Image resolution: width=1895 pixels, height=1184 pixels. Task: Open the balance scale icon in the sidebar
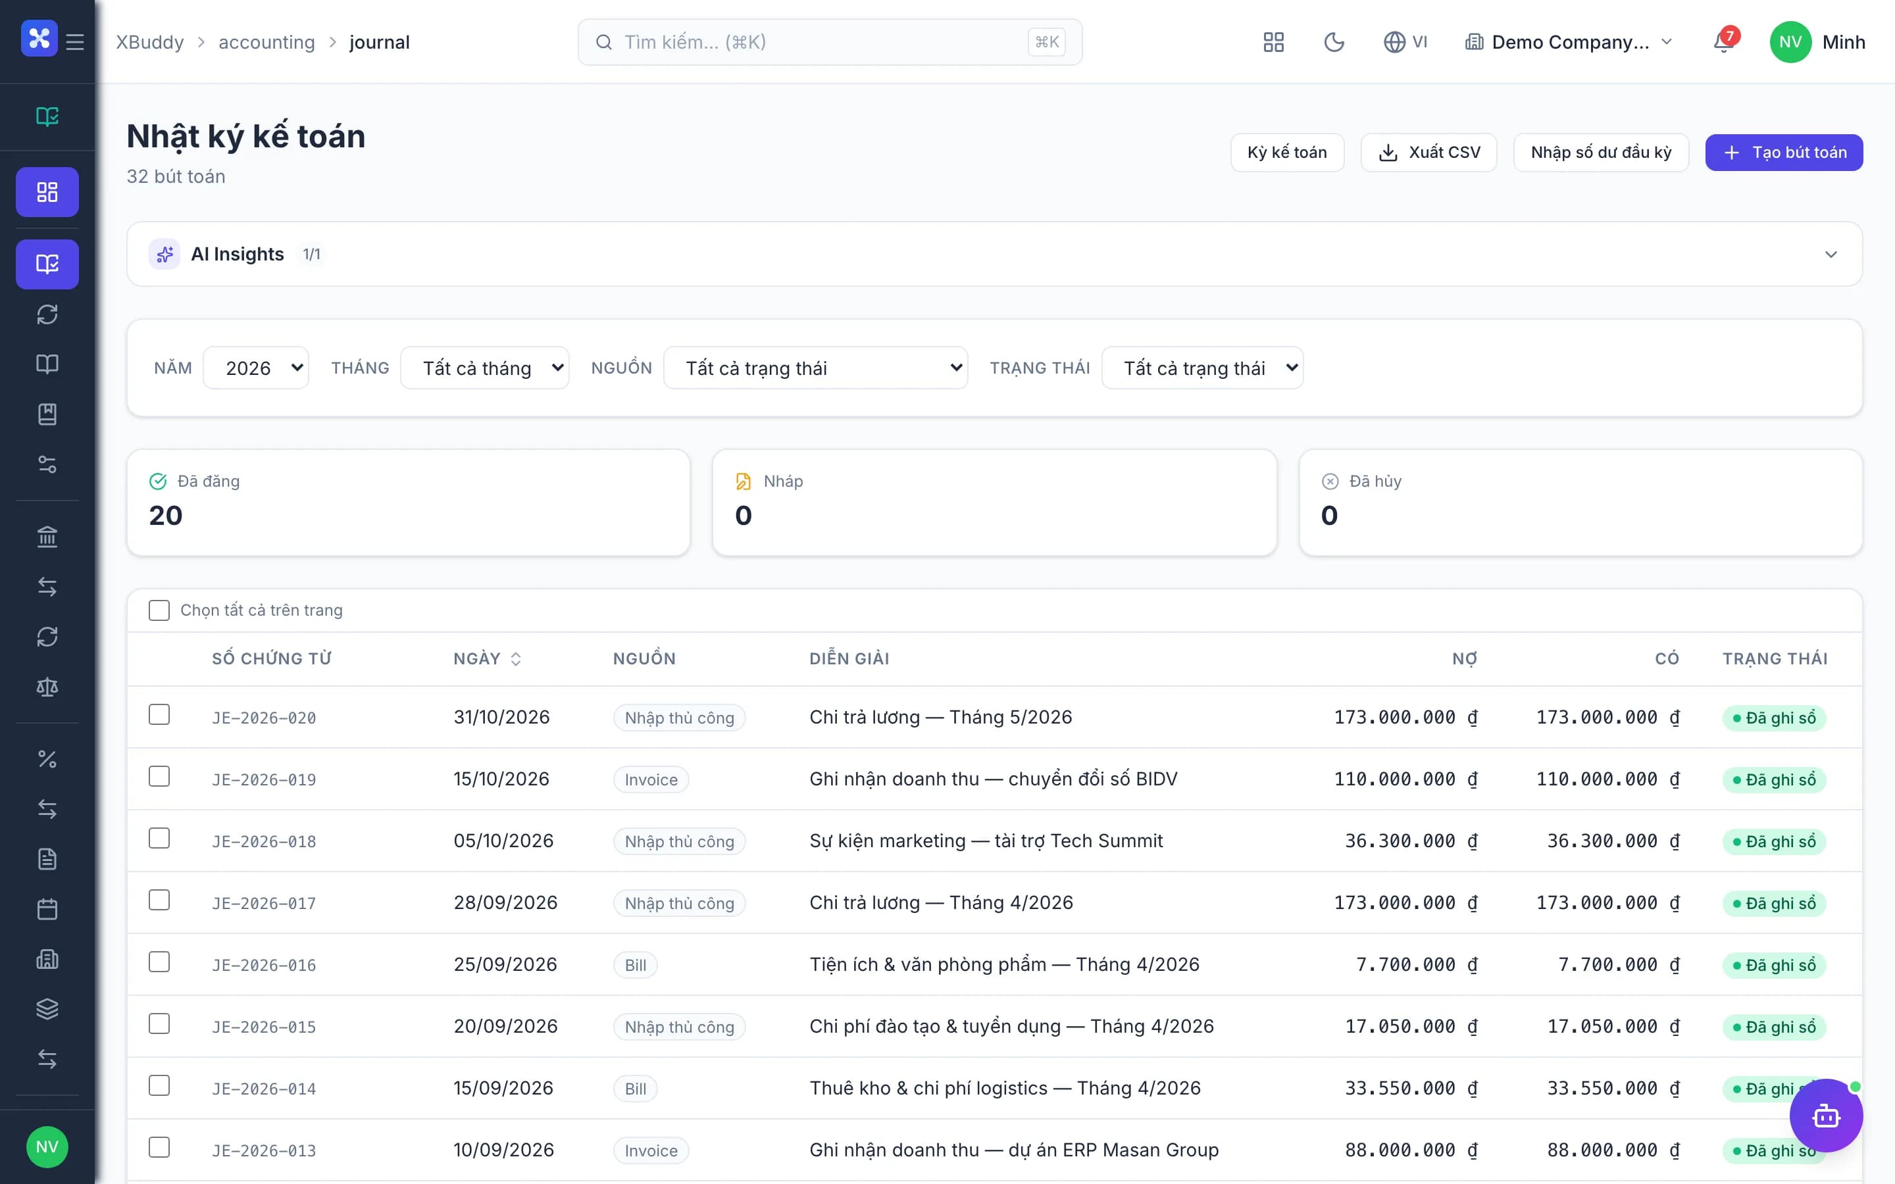[x=47, y=687]
